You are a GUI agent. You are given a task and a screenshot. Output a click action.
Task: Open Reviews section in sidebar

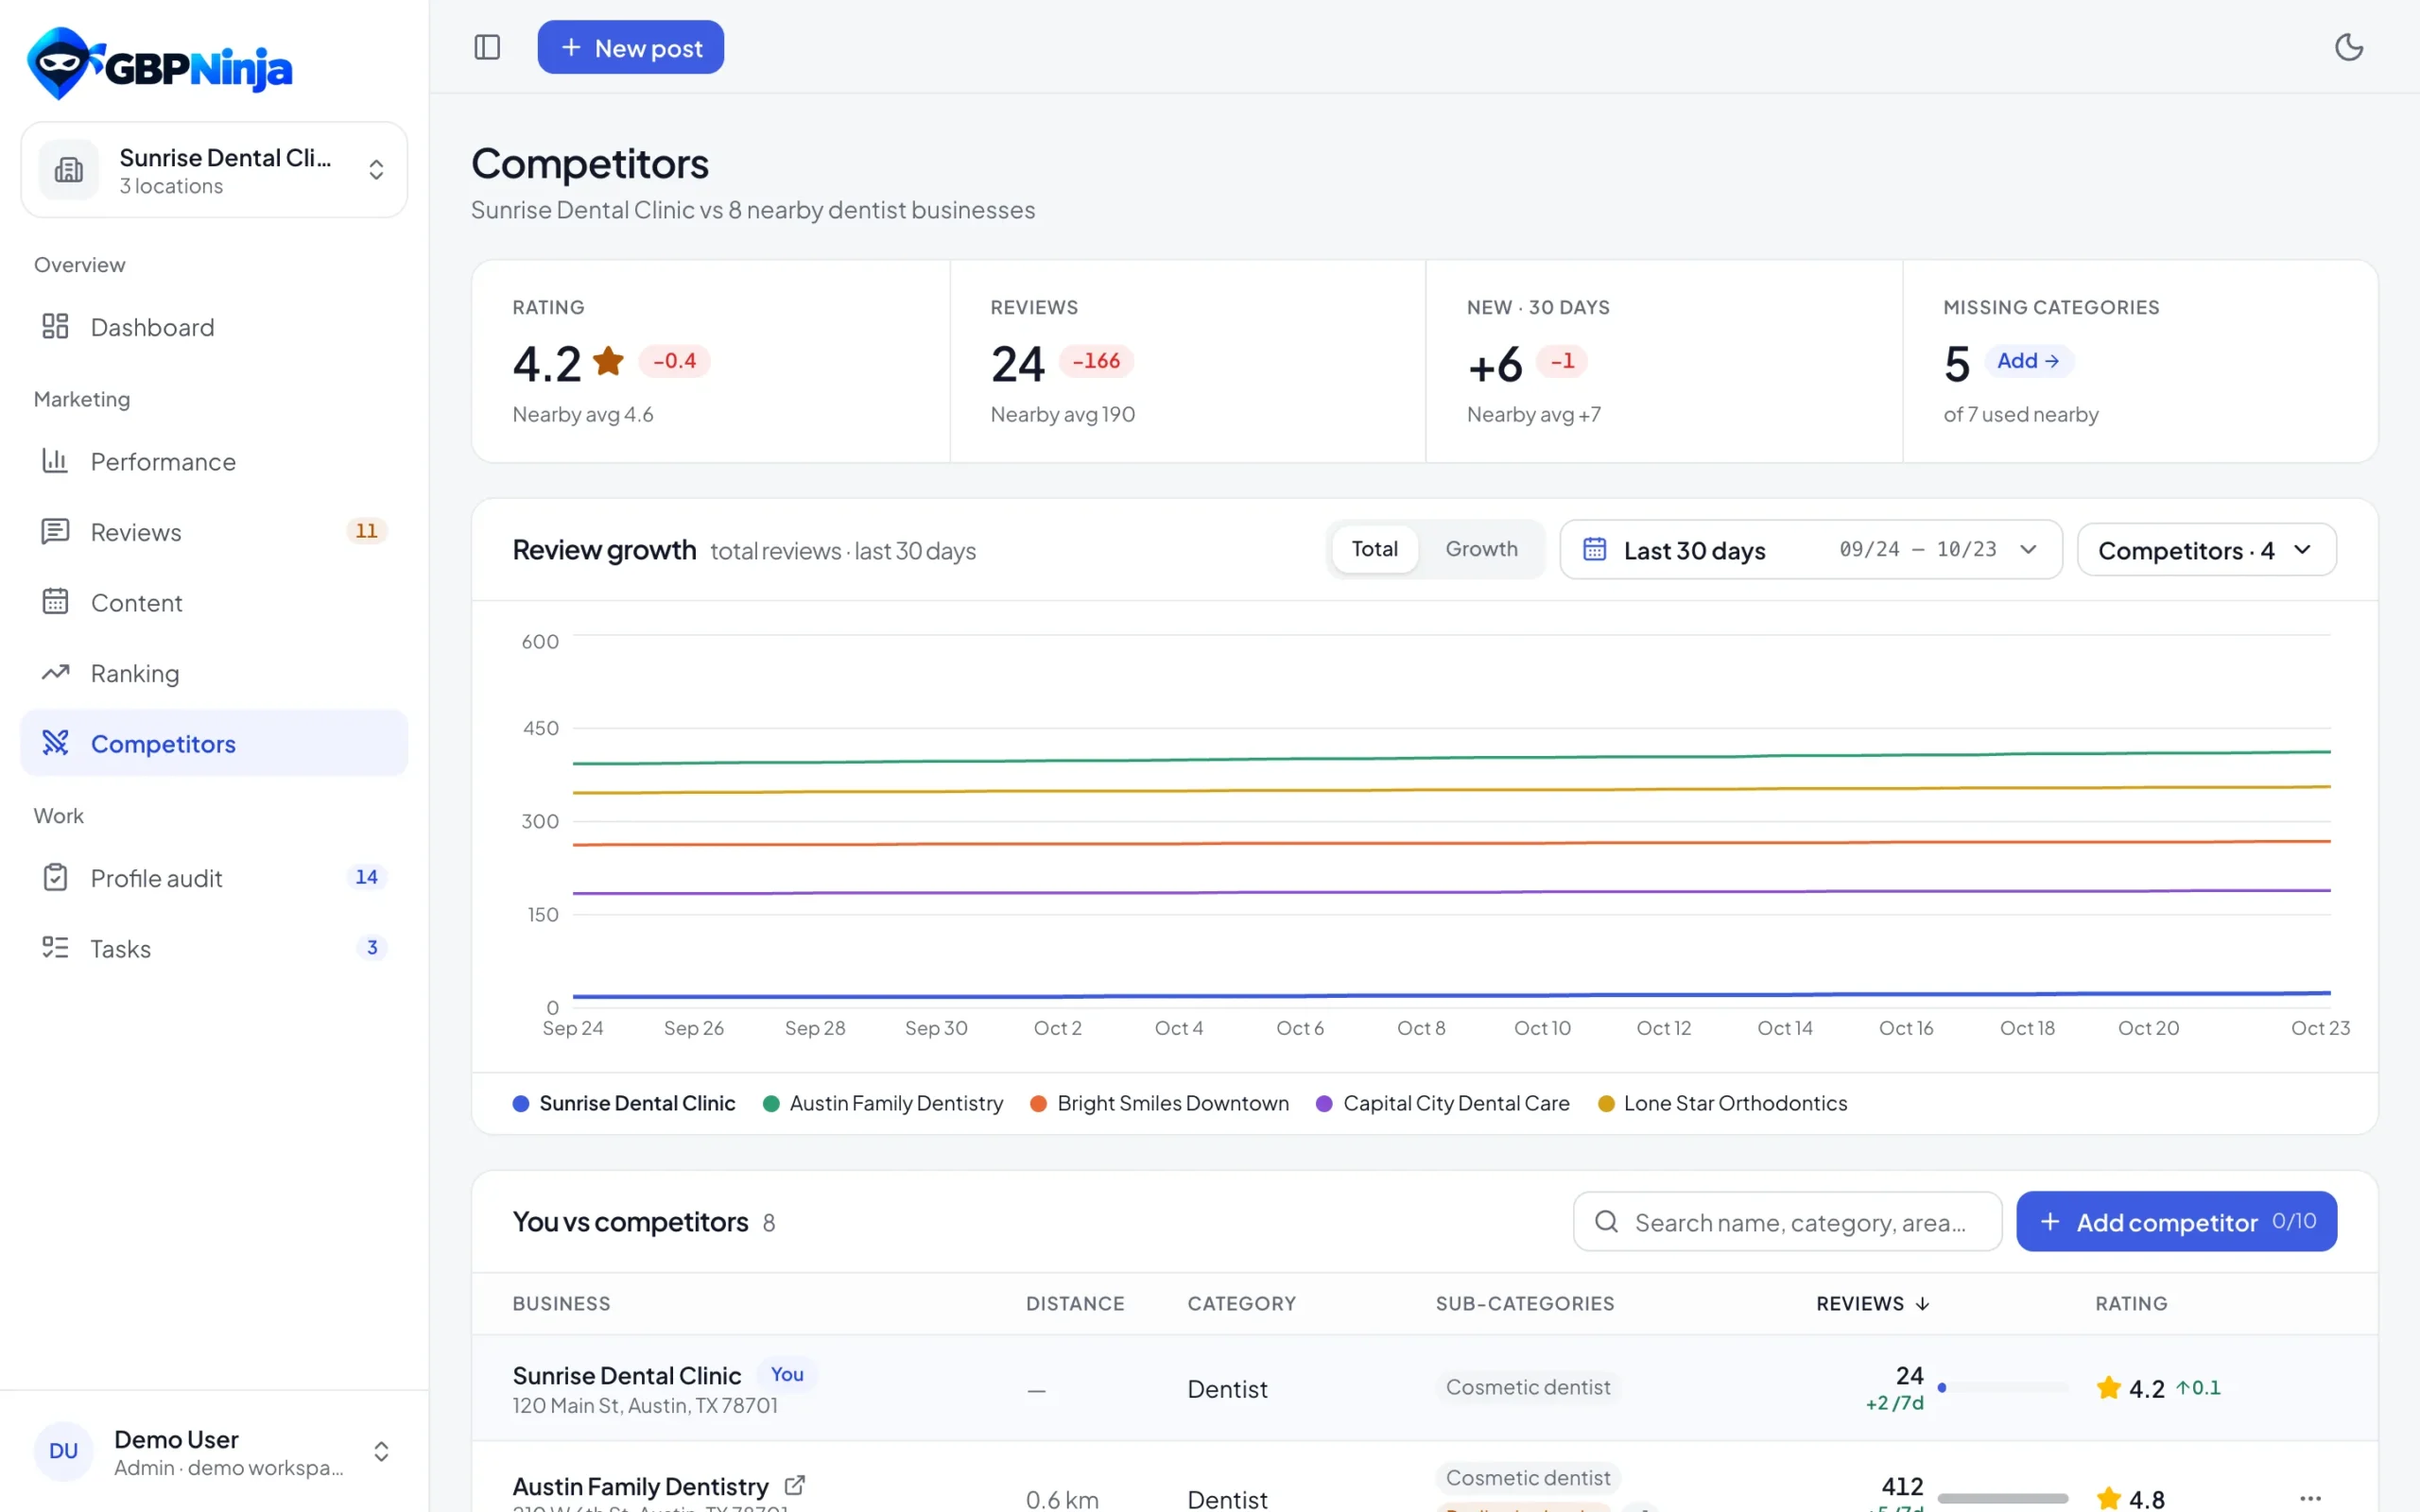coord(214,531)
